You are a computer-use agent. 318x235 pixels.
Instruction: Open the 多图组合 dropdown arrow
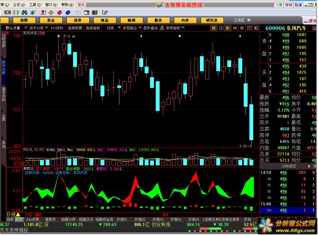(140, 28)
